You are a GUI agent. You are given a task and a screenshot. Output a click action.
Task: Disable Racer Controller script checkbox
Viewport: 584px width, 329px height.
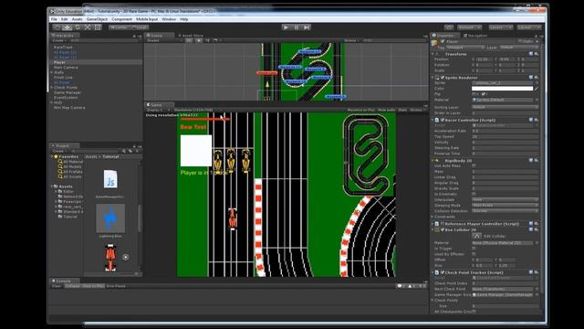coord(443,120)
